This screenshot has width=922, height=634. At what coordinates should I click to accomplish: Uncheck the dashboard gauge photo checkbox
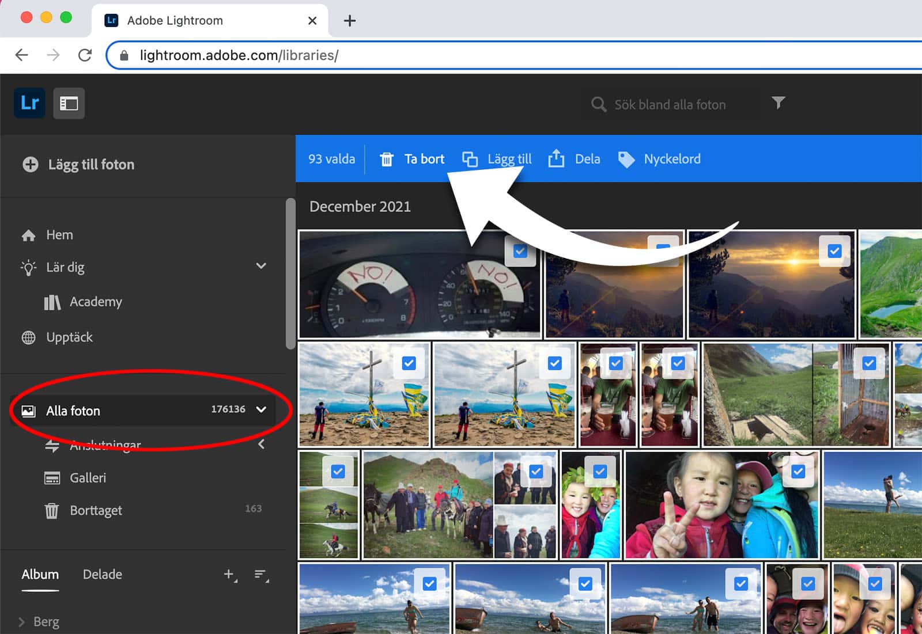(x=520, y=251)
